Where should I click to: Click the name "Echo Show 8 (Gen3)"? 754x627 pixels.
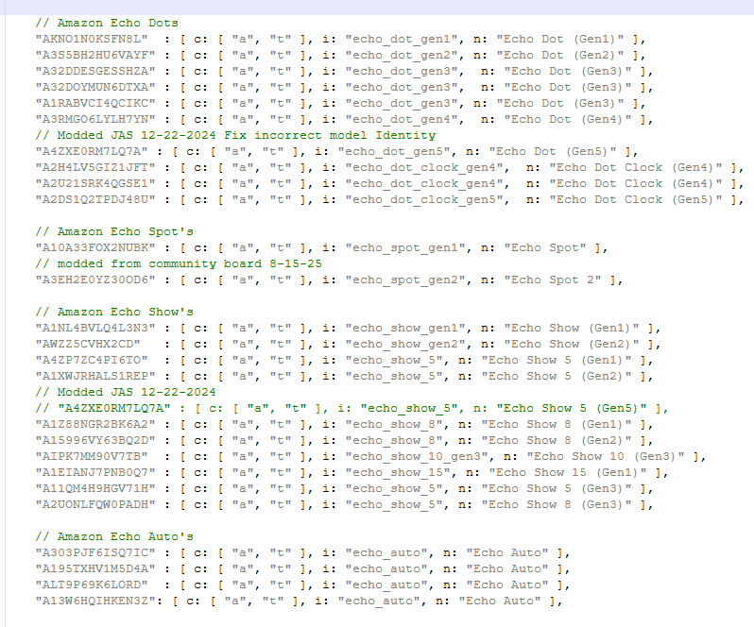click(x=557, y=504)
